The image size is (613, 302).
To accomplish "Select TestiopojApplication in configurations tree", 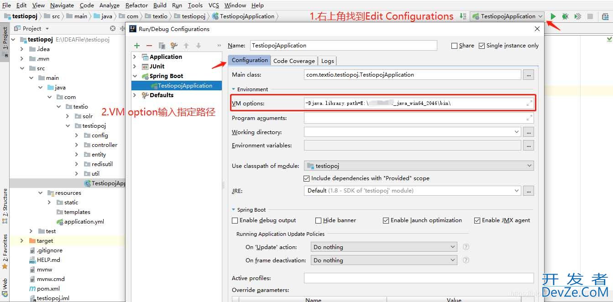I will (176, 86).
